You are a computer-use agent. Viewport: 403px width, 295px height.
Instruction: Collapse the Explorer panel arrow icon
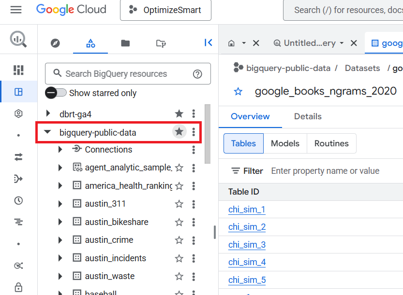pos(208,43)
